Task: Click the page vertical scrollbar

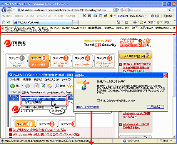Action: 174,85
